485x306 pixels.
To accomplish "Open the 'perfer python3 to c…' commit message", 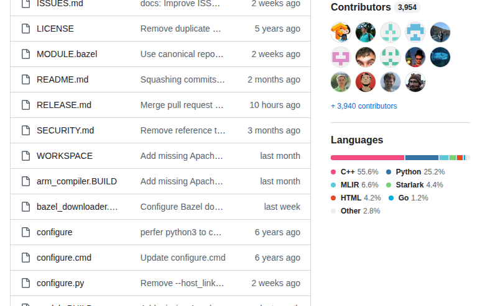I will tap(181, 232).
